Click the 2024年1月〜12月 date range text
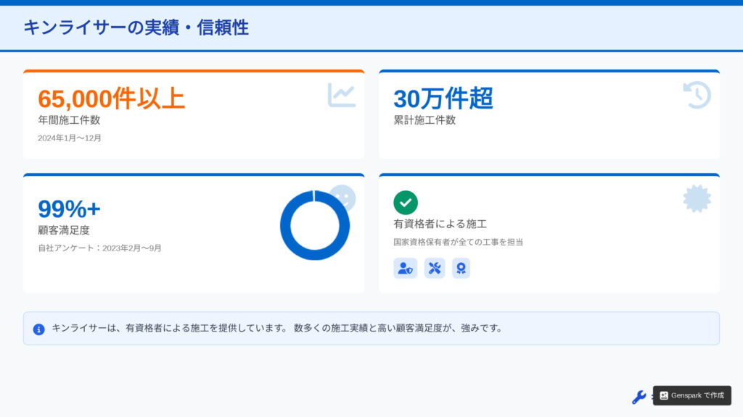743x417 pixels. pos(70,138)
